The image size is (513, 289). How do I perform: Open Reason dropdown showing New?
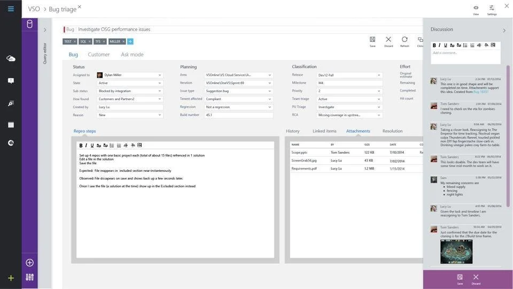tap(129, 115)
